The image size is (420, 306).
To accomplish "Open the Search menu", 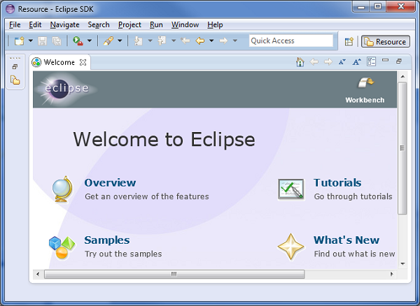I will [99, 25].
